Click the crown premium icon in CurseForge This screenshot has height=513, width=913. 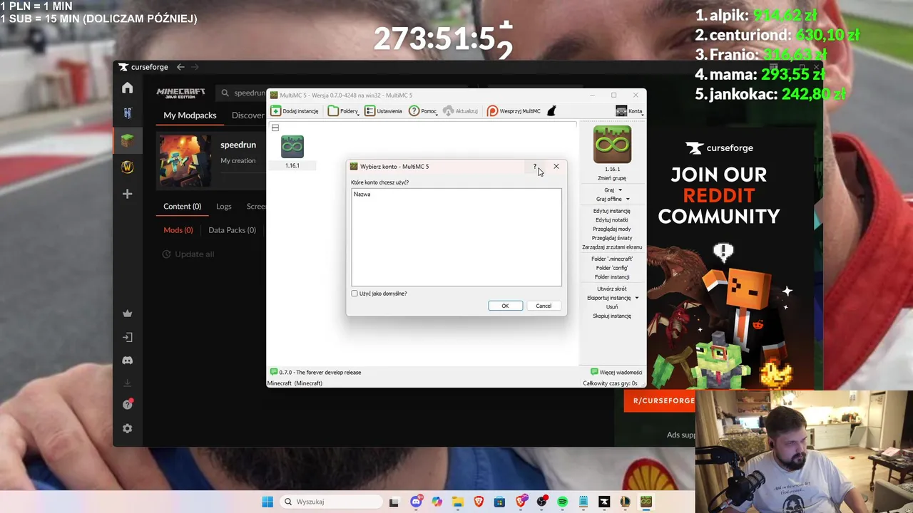[128, 313]
